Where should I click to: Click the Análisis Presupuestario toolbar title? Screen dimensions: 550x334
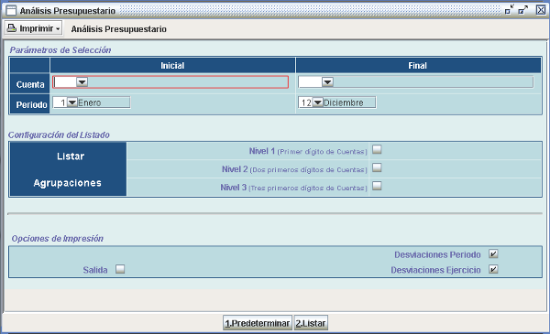tap(119, 29)
